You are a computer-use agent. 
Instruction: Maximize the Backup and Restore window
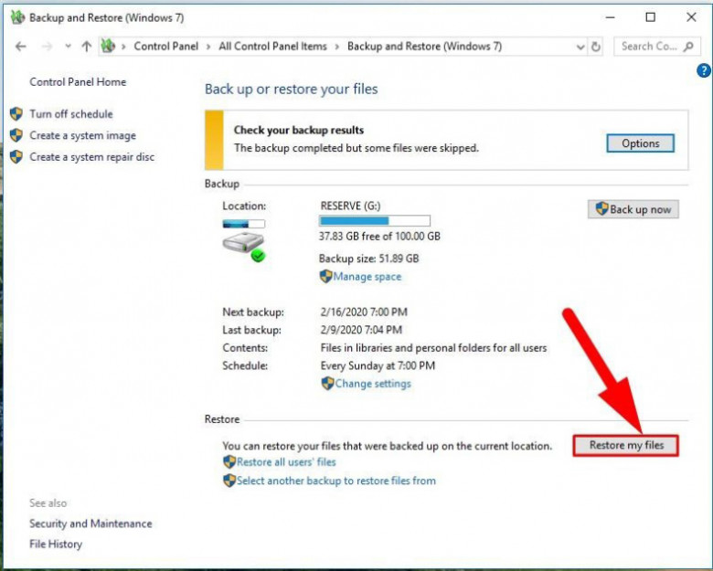pos(651,17)
